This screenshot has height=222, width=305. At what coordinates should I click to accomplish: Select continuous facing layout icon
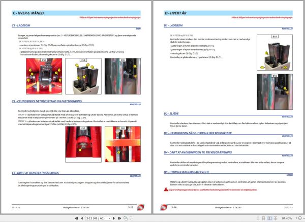276,218
